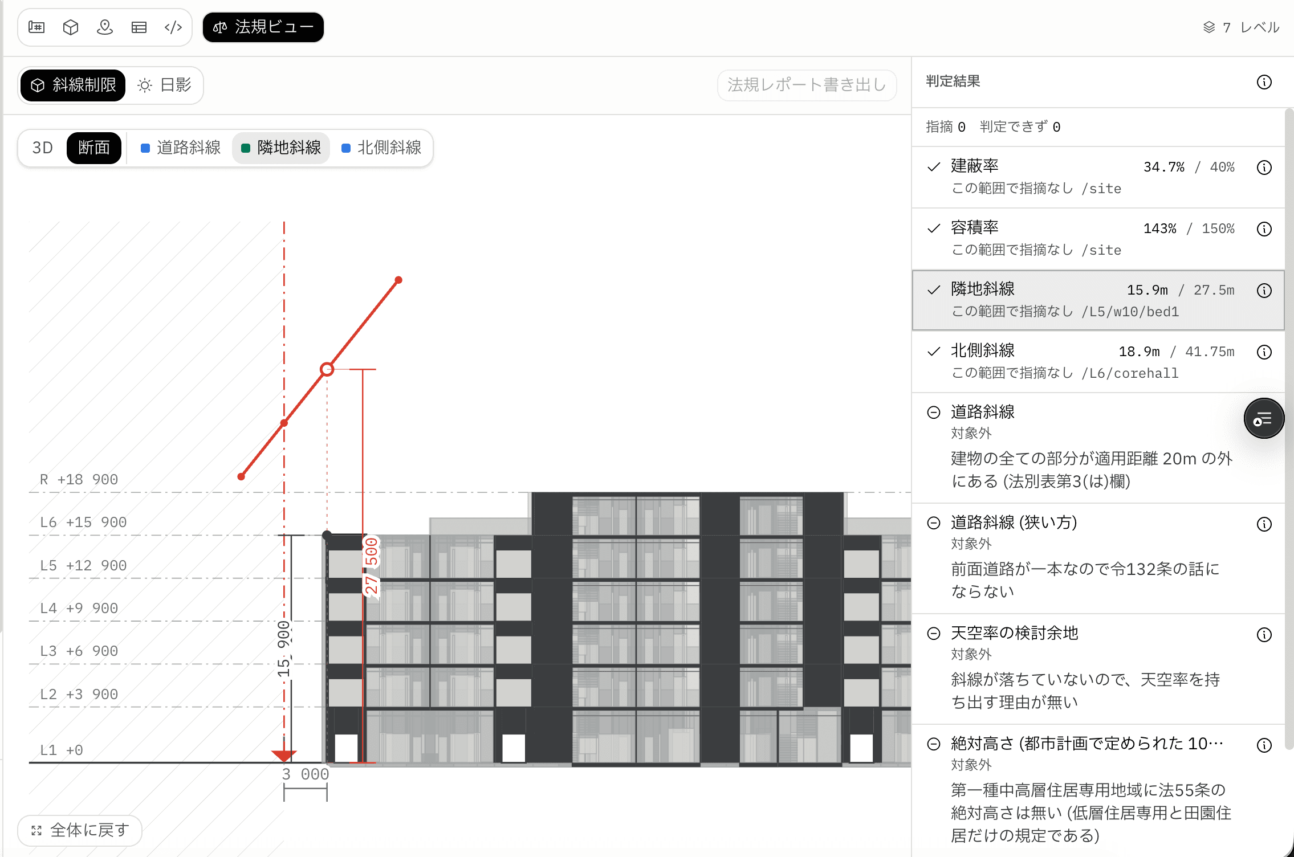Viewport: 1294px width, 857px height.
Task: Open info for 絶対高さ row
Action: pos(1264,745)
